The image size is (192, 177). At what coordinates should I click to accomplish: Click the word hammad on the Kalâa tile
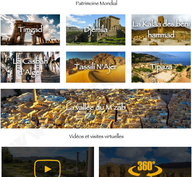point(161,34)
